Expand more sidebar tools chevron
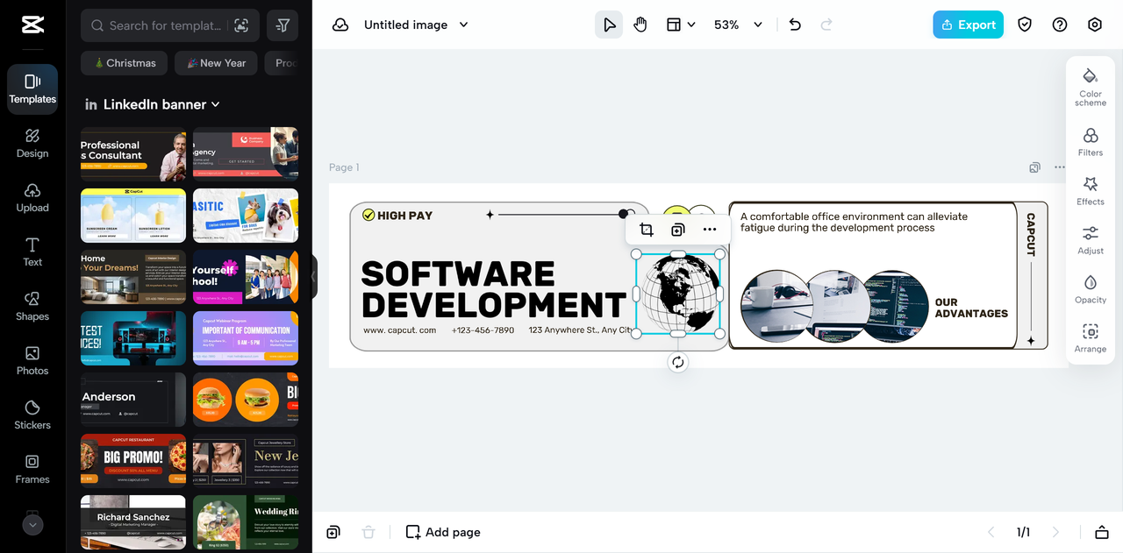The height and width of the screenshot is (553, 1123). click(x=32, y=525)
